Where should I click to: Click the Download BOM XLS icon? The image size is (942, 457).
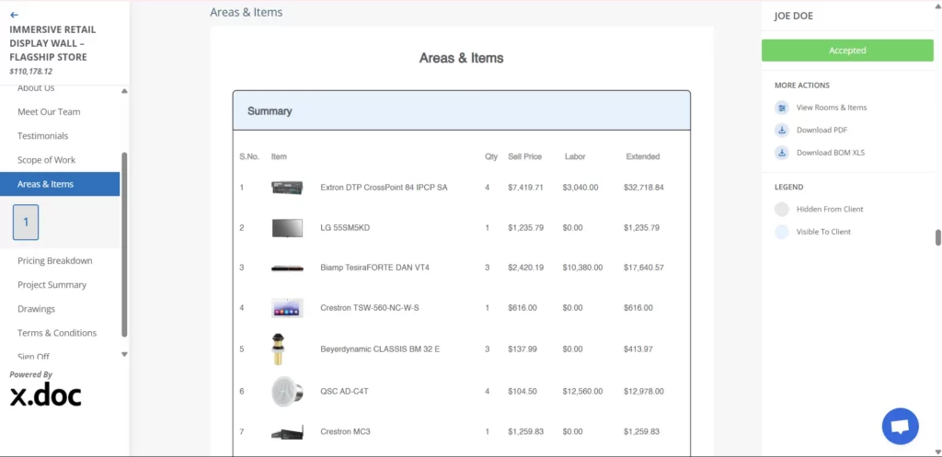click(x=782, y=153)
